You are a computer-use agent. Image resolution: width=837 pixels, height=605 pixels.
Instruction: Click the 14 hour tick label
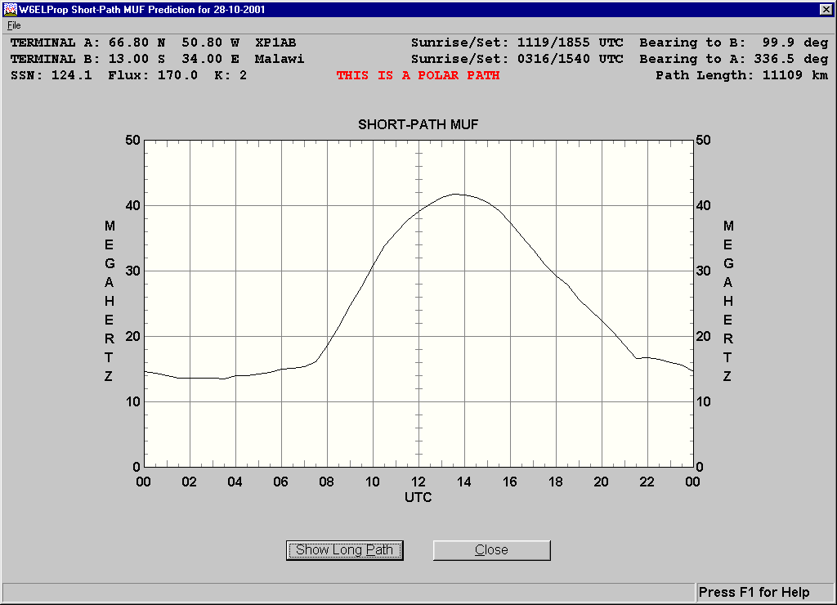[x=464, y=482]
